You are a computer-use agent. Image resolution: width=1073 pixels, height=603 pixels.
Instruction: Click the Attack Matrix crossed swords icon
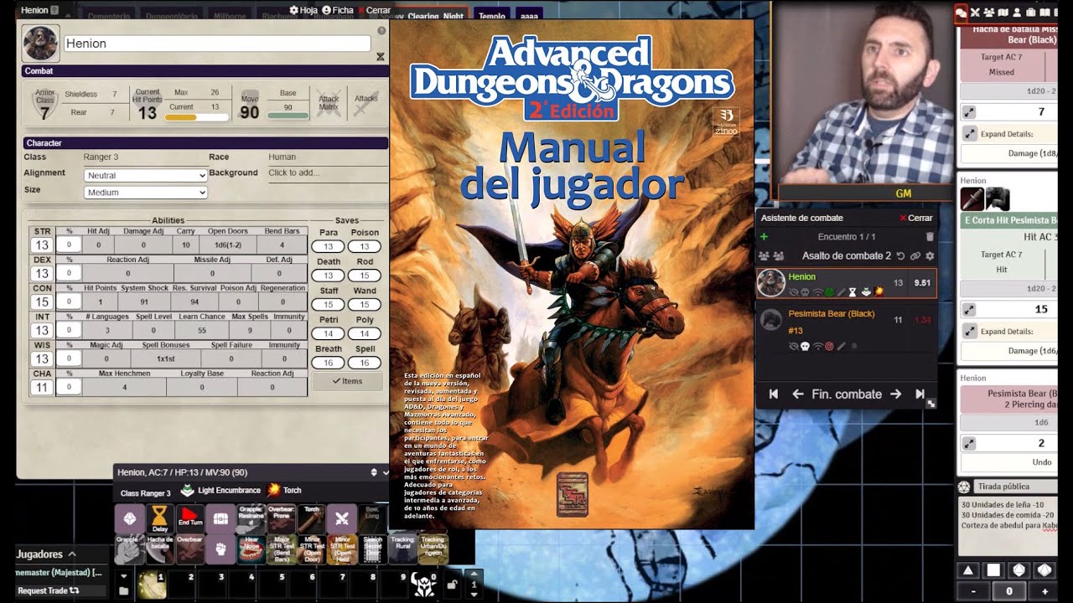pyautogui.click(x=329, y=104)
